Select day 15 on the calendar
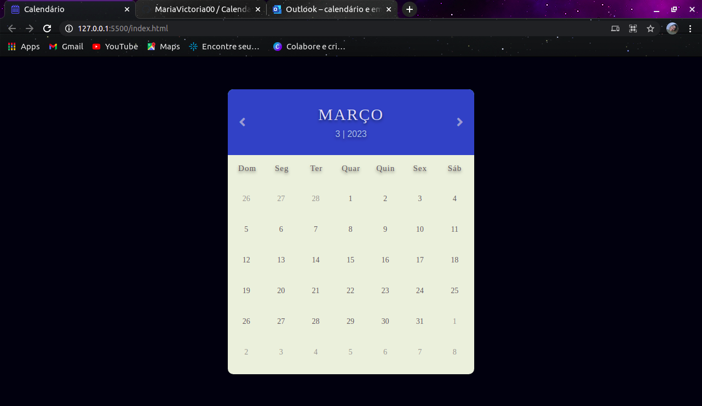The height and width of the screenshot is (406, 702). coord(350,260)
